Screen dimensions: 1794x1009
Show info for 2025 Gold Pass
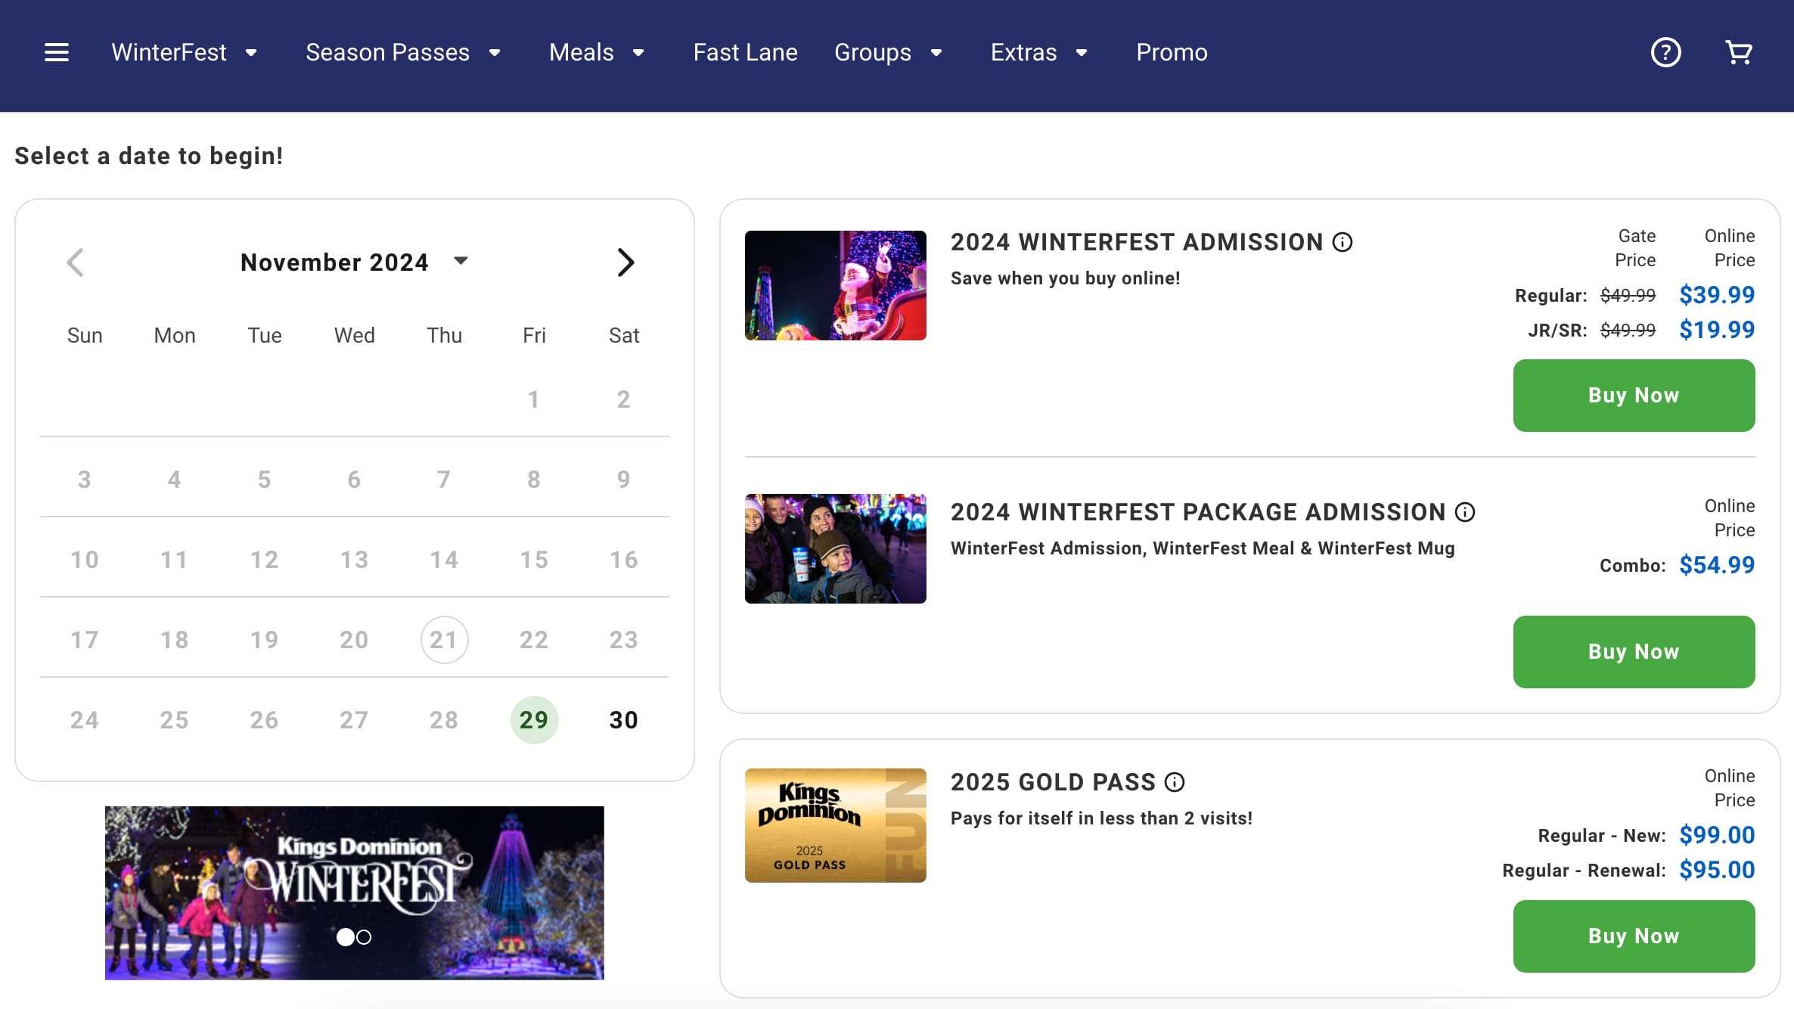point(1175,782)
